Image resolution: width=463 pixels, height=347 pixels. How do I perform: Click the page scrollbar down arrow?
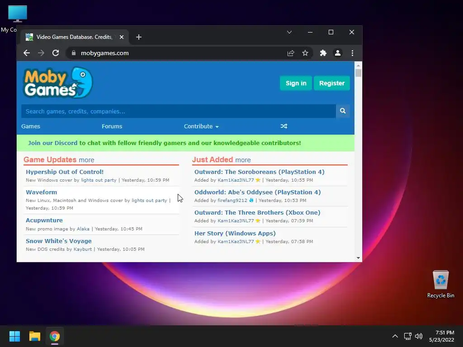(x=358, y=258)
